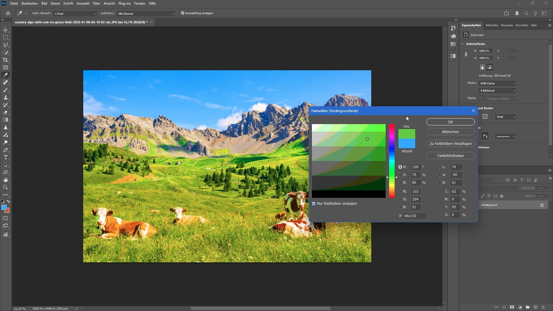The height and width of the screenshot is (311, 553).
Task: Uncheck Nur Webfarben anzeigen
Action: 314,204
